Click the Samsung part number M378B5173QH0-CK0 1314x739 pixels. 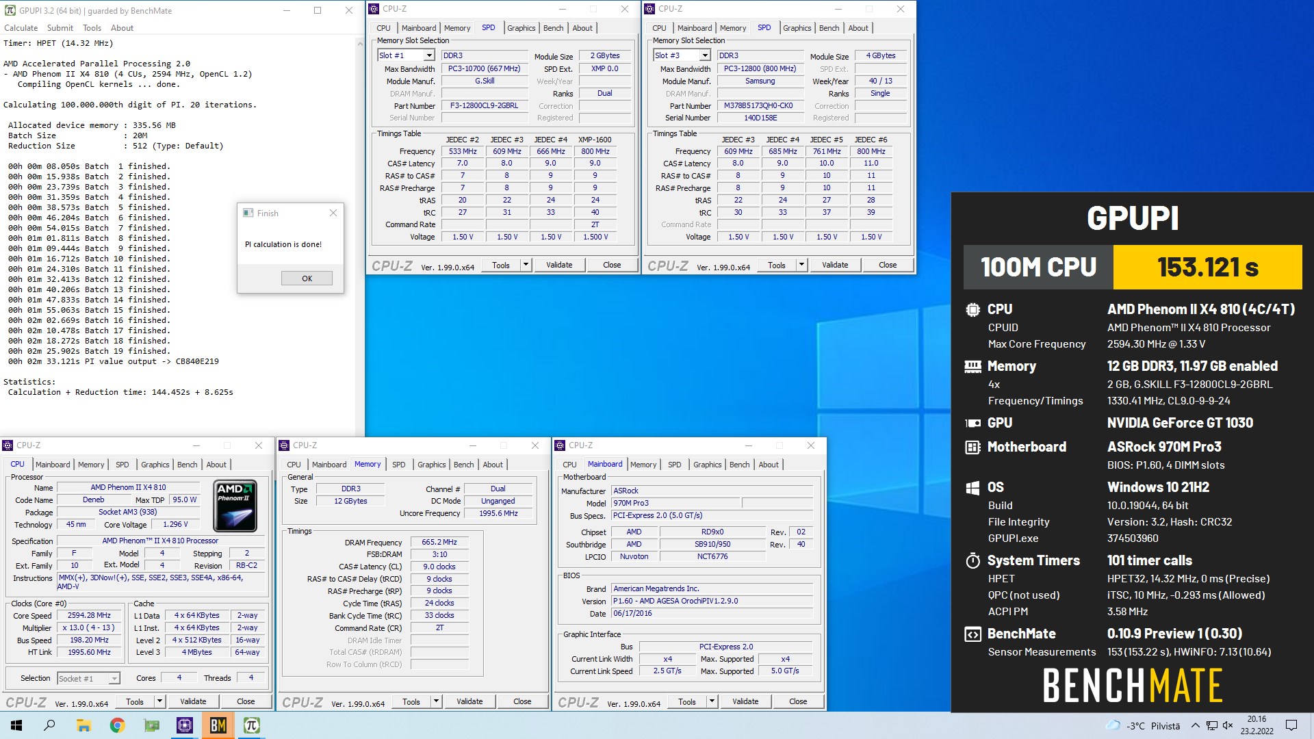(x=759, y=106)
